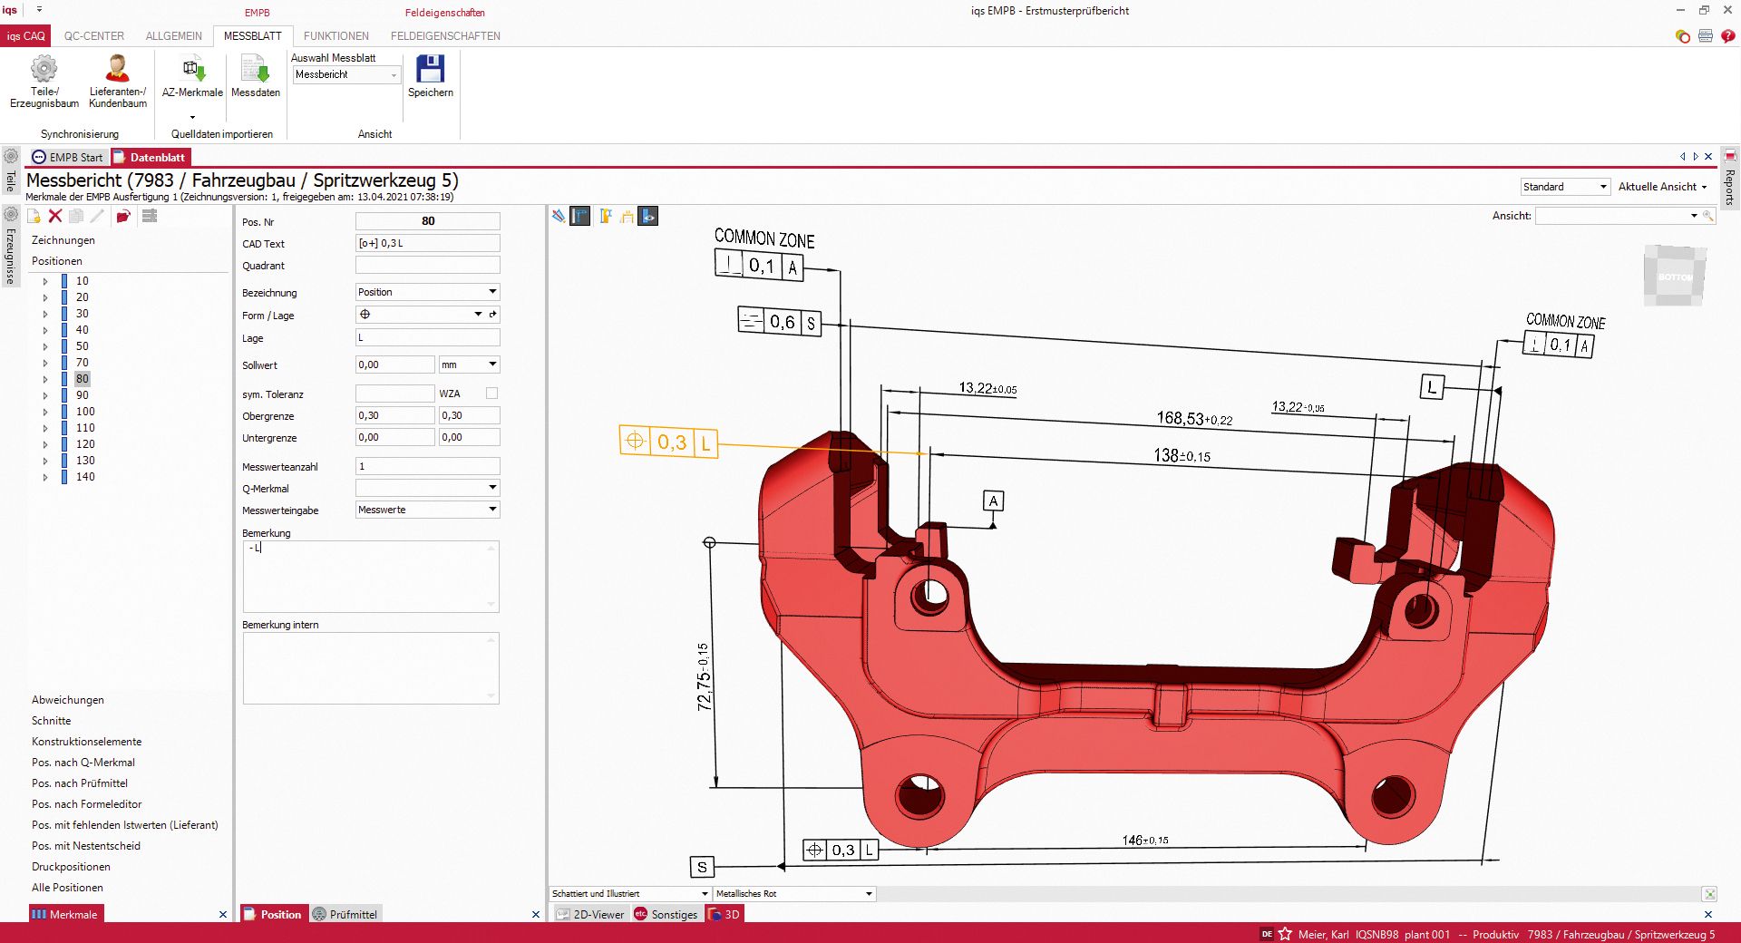Screen dimensions: 1741x943
Task: Enable the WZA checkbox
Action: click(491, 393)
